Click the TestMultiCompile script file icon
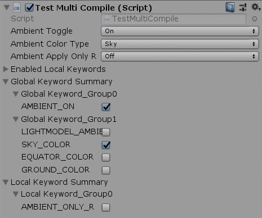This screenshot has height=218, width=262. 107,19
